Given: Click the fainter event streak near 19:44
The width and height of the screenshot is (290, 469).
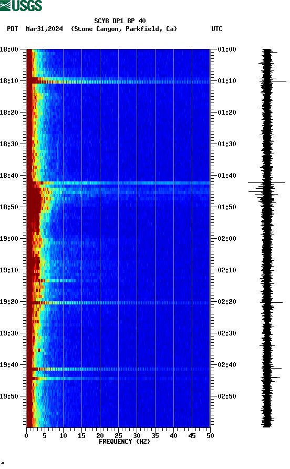Looking at the screenshot, I should click(x=118, y=379).
